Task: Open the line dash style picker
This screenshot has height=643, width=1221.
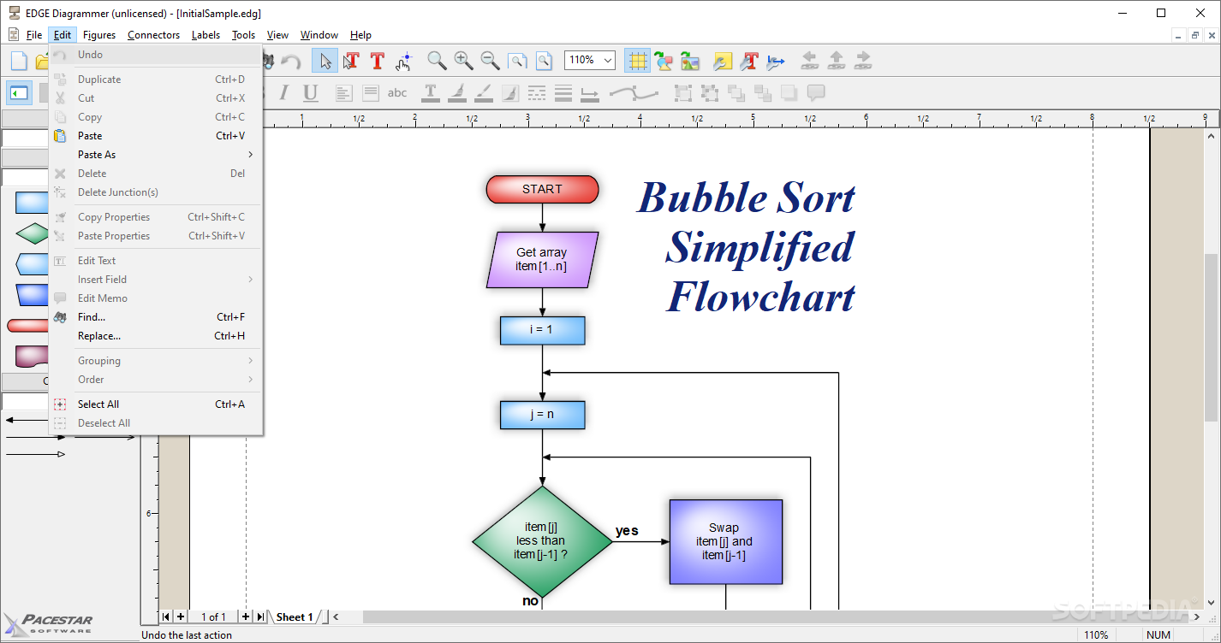Action: tap(537, 92)
